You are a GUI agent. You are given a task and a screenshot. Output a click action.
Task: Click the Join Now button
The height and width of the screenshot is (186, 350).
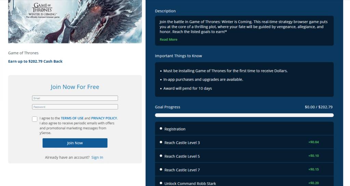pyautogui.click(x=75, y=143)
